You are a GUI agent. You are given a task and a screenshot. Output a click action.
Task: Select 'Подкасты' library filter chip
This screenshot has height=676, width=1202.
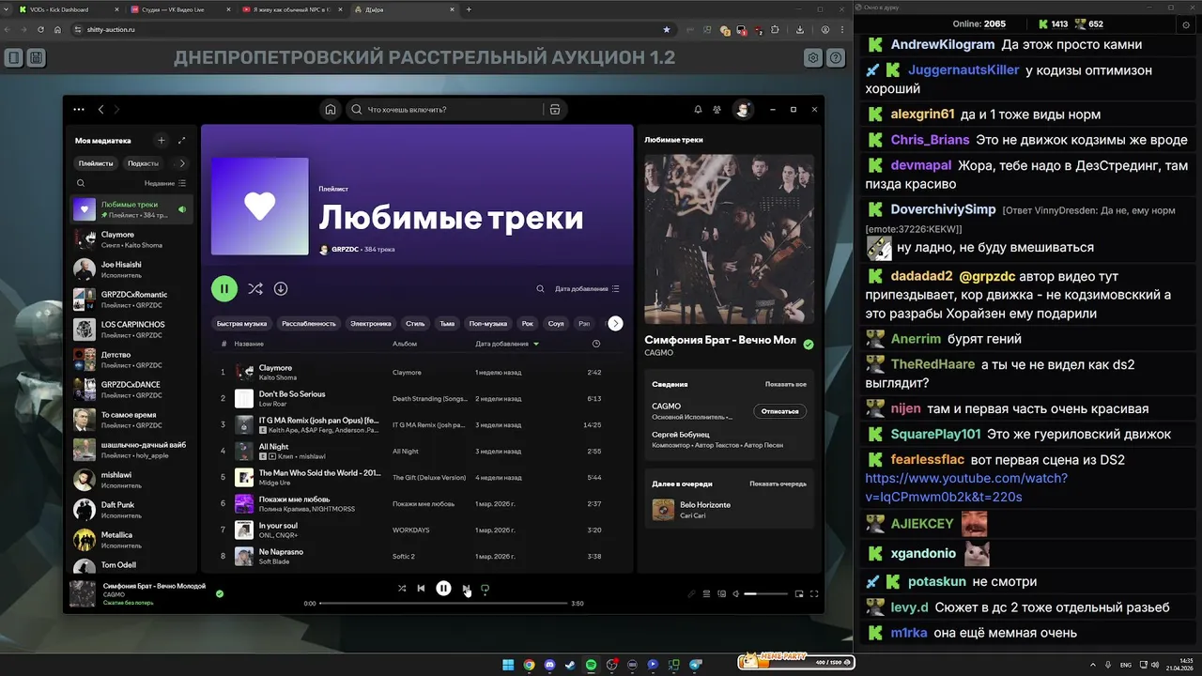[143, 163]
